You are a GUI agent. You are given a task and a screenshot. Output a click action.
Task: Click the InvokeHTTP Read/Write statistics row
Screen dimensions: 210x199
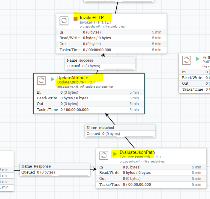coord(111,38)
